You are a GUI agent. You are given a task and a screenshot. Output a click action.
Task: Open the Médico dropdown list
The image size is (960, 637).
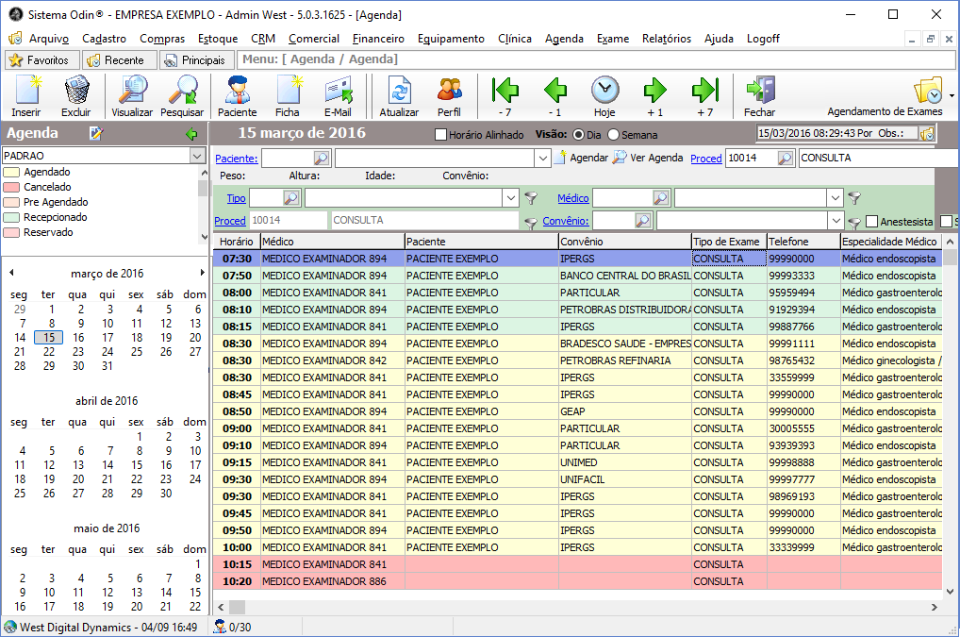(x=836, y=198)
